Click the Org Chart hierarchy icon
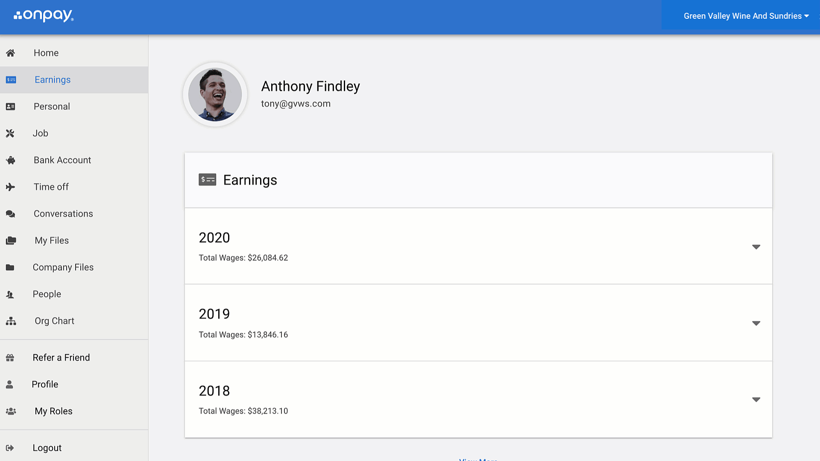This screenshot has width=820, height=461. [11, 321]
